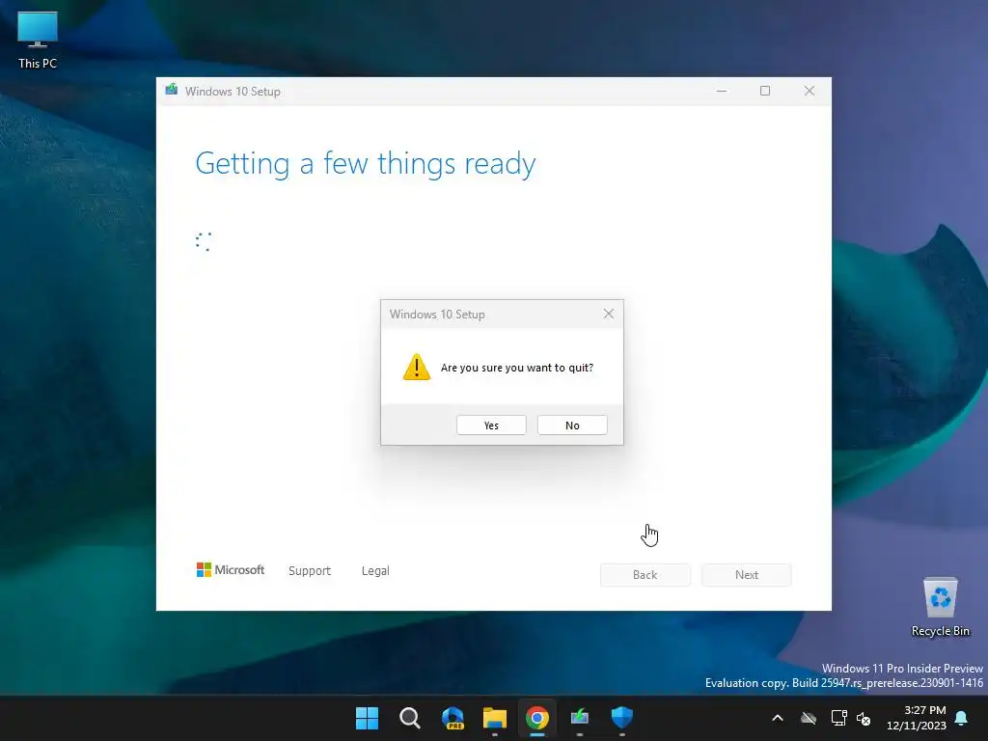The width and height of the screenshot is (988, 741).
Task: Open taskbar Search
Action: [x=409, y=718]
